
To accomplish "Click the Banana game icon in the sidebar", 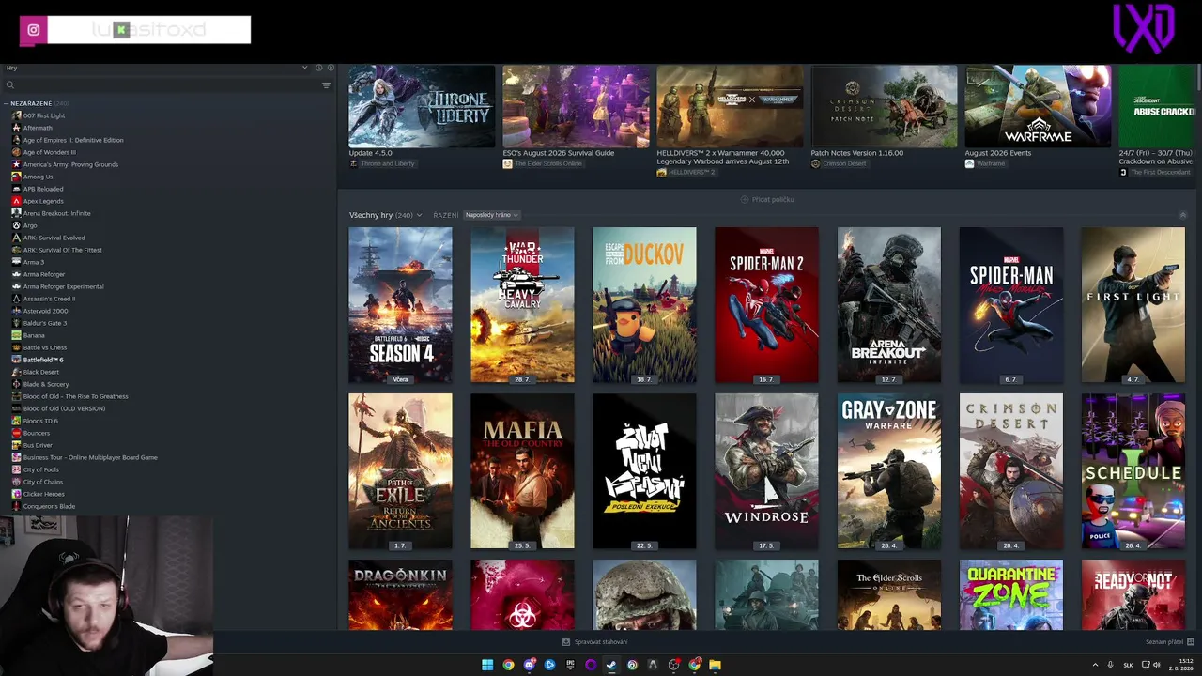I will tap(16, 335).
